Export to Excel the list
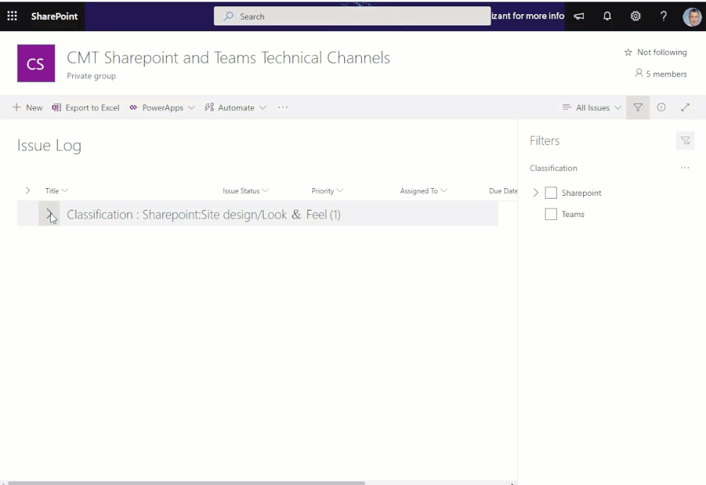This screenshot has width=706, height=485. pyautogui.click(x=86, y=107)
